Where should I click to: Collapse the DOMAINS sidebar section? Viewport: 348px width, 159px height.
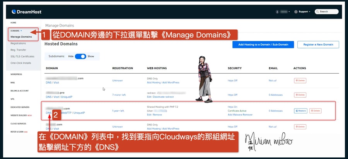coord(16,31)
